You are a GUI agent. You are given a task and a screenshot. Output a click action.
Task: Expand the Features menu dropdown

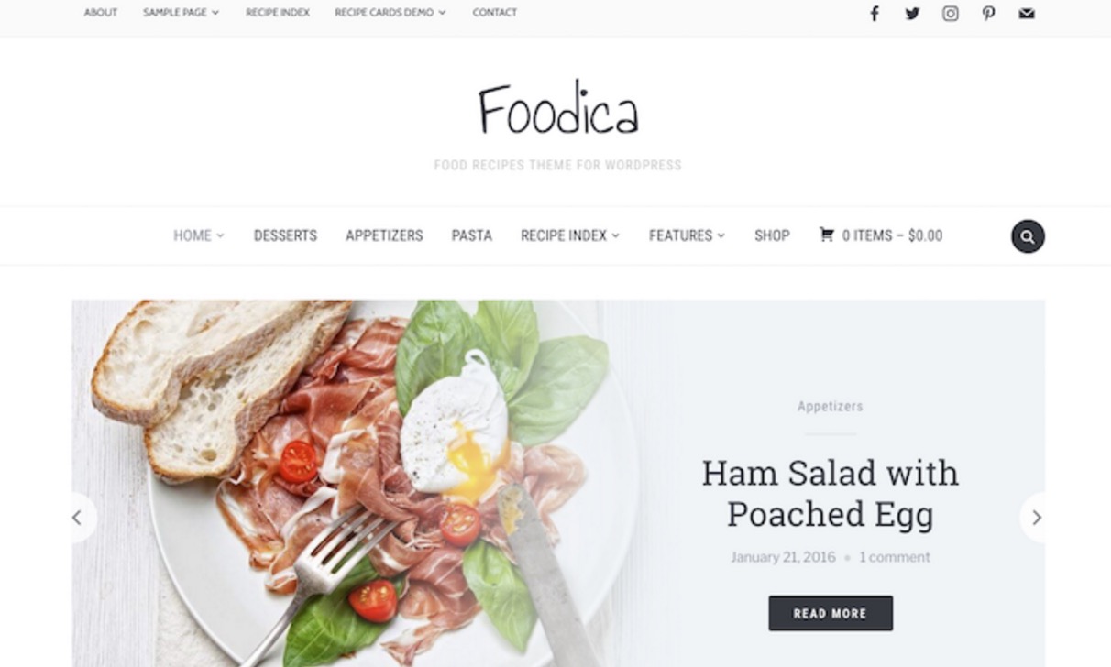coord(687,235)
